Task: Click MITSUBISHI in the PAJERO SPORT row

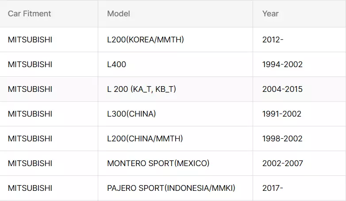Action: (30, 188)
